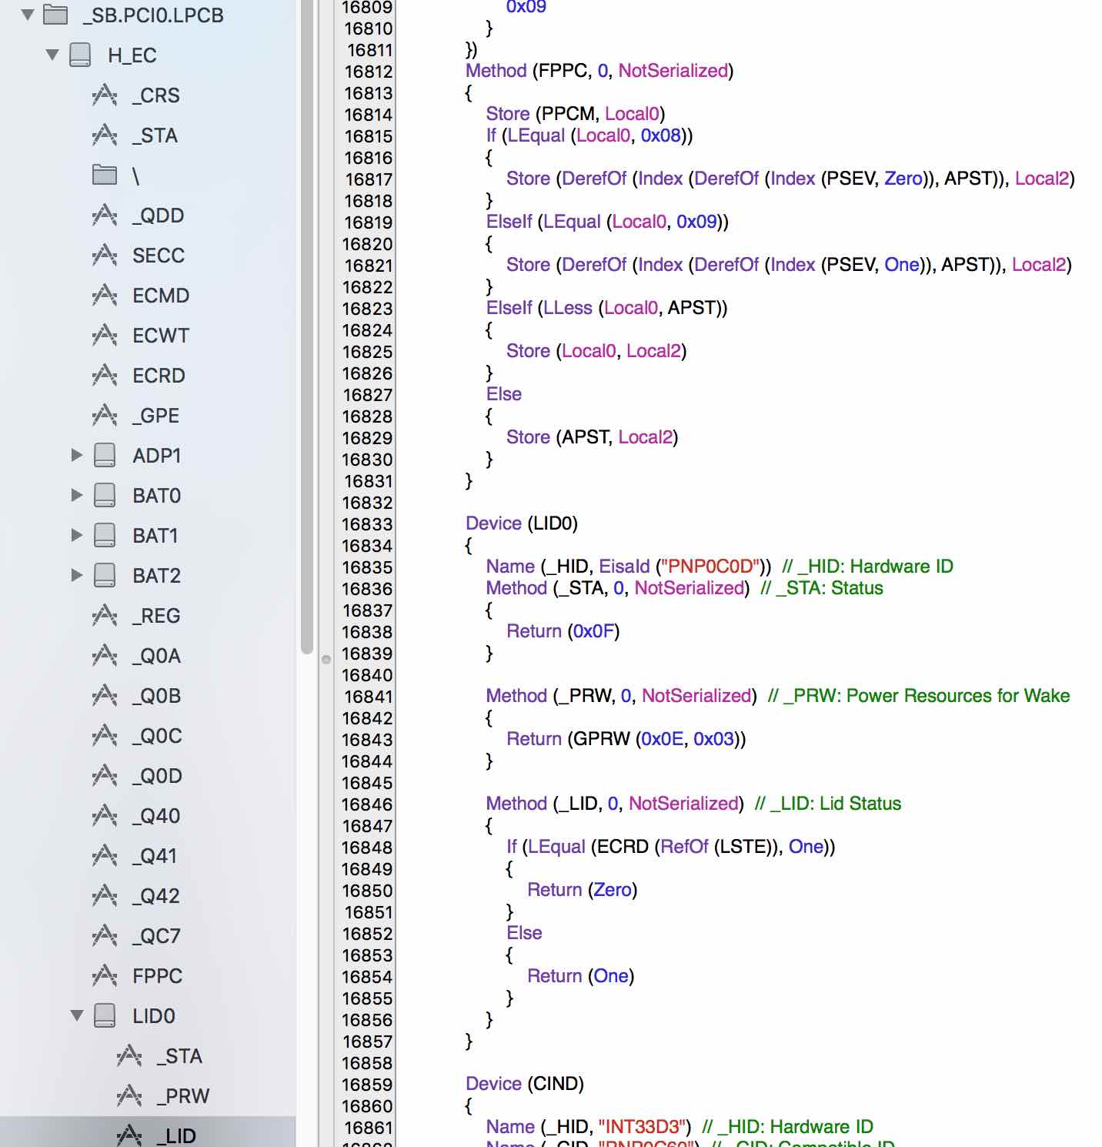Select the _Q40 method icon
This screenshot has width=1102, height=1147.
(105, 816)
